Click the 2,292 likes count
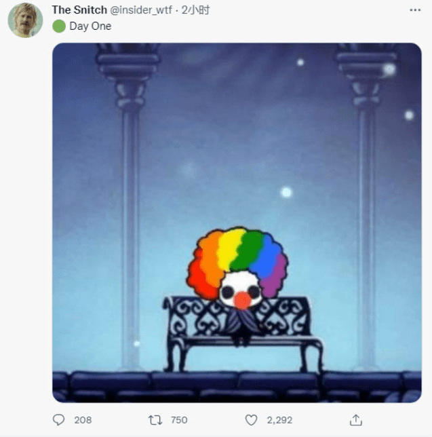The height and width of the screenshot is (437, 432). click(x=279, y=420)
